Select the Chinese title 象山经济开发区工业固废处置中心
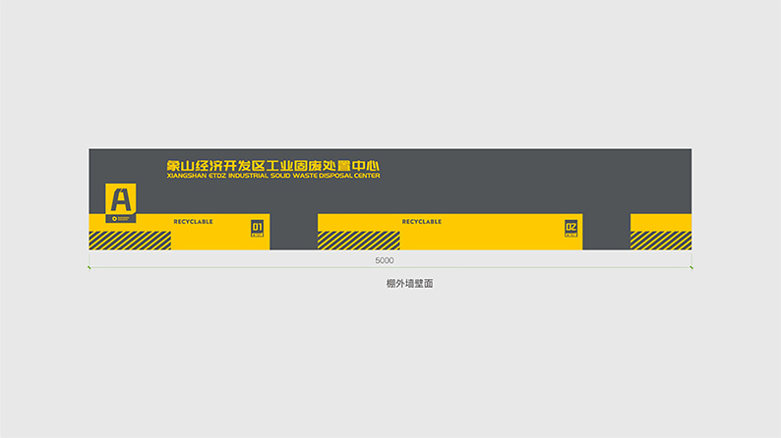This screenshot has height=438, width=781. (x=272, y=166)
